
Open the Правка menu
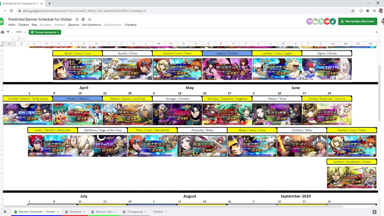(x=23, y=25)
